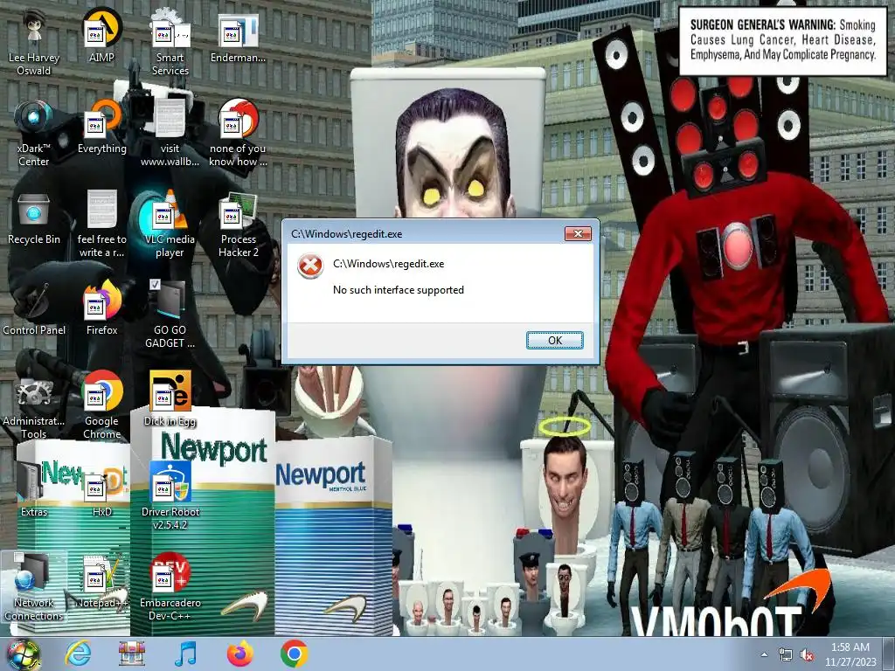895x671 pixels.
Task: Click 'No such interface supported' message text
Action: (399, 290)
